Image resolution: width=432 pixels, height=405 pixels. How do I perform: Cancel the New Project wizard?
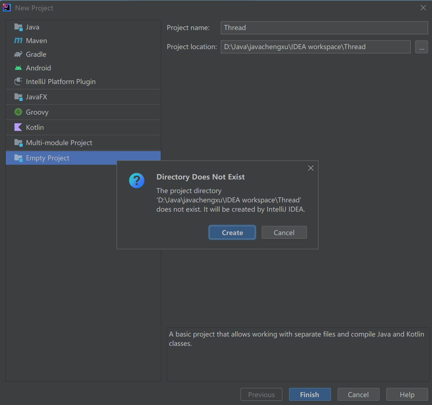[x=358, y=395]
